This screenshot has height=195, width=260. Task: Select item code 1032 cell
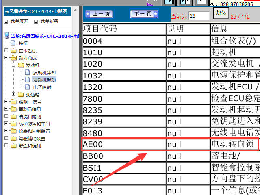[x=124, y=75]
